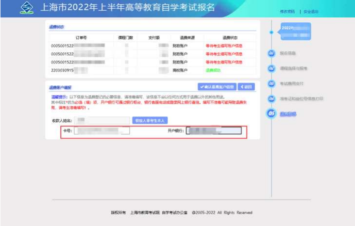Screen dimensions: 355x226
Task: Select the 开户银行 bank field
Action: tap(214, 130)
